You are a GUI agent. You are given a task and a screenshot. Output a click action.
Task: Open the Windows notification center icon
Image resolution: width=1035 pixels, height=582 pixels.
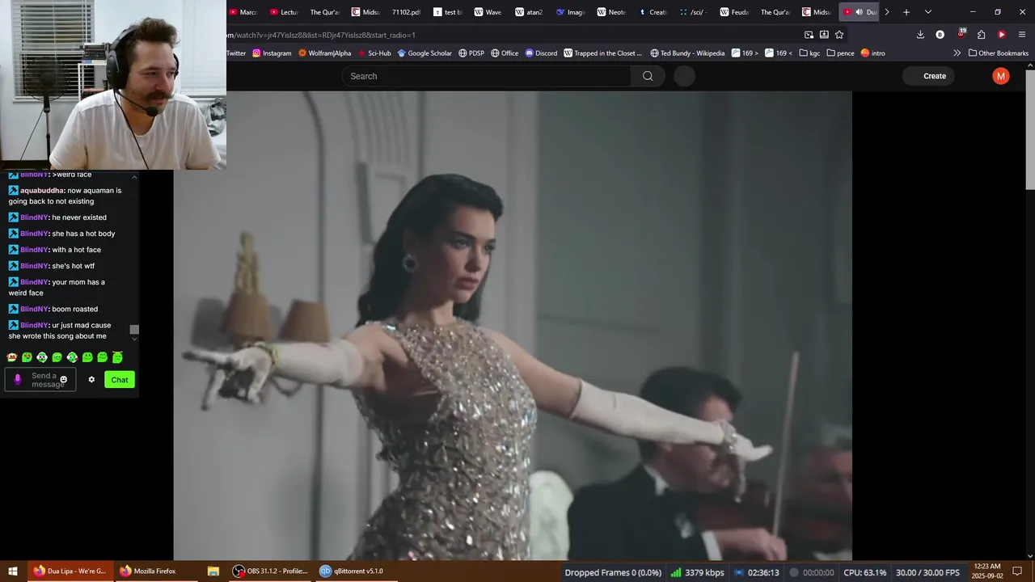[x=1017, y=571]
